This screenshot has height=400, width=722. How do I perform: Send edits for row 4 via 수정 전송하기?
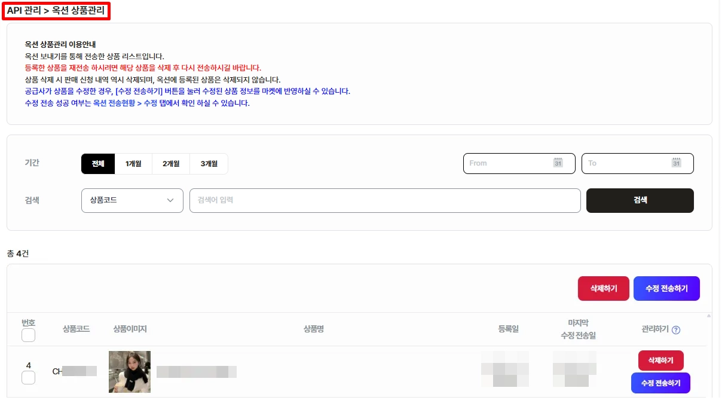660,383
